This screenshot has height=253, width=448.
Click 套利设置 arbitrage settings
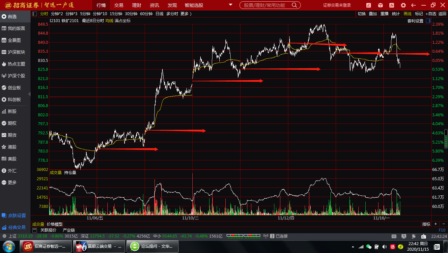[x=415, y=21]
